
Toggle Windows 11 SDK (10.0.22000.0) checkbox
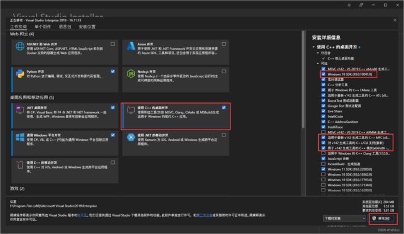pyautogui.click(x=323, y=169)
